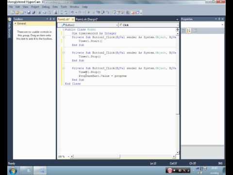Toggle auto-hide pin on Properties panel
This screenshot has height=175, width=233.
(x=219, y=19)
